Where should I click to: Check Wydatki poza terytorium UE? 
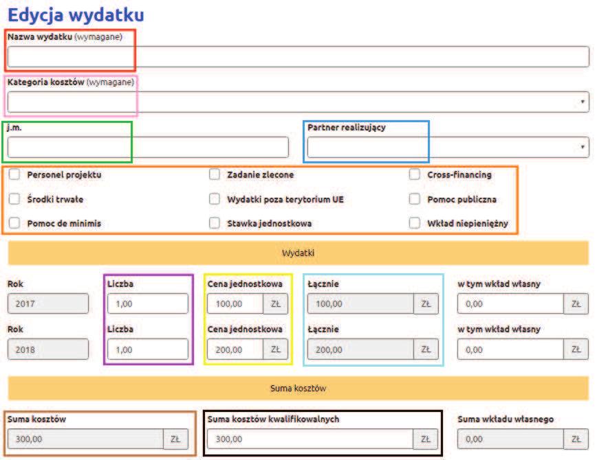(215, 199)
